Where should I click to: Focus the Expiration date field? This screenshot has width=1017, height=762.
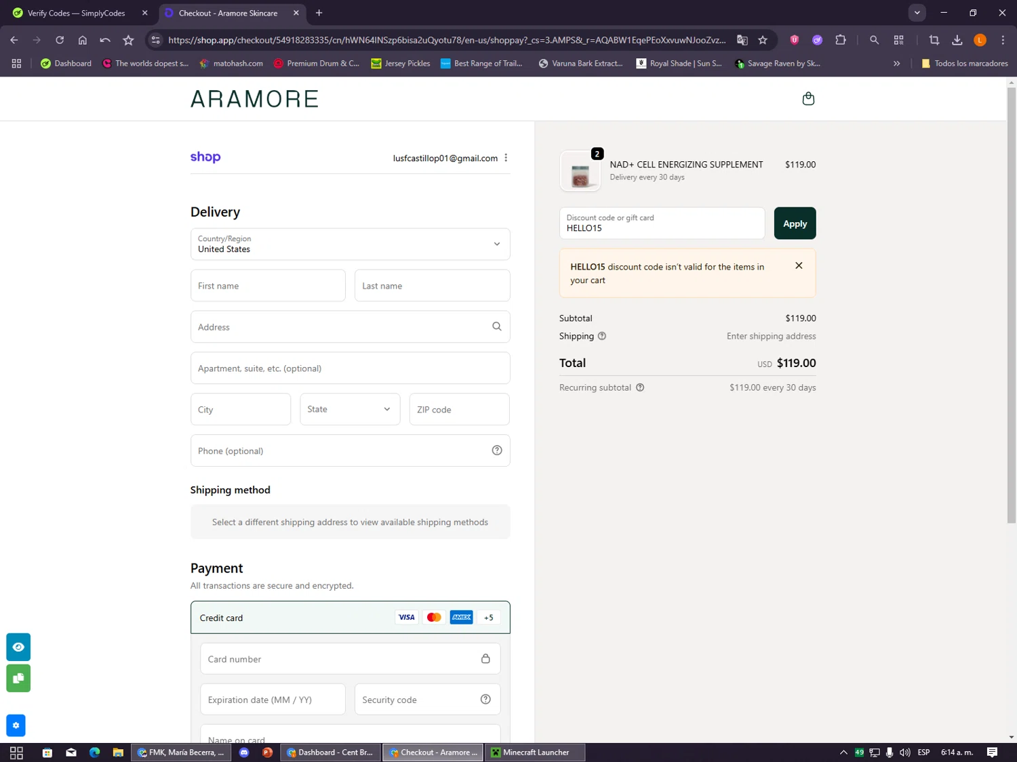click(x=273, y=699)
